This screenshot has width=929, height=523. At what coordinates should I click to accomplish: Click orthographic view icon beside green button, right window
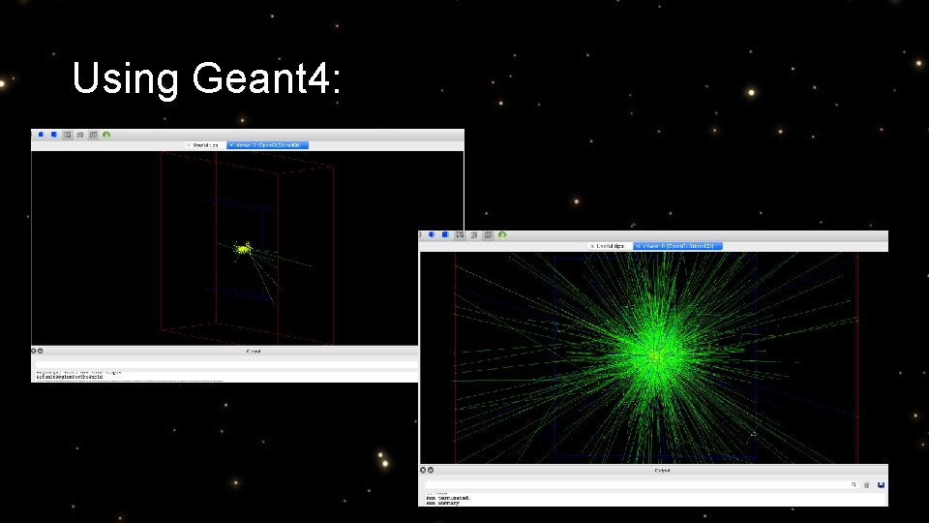[488, 234]
